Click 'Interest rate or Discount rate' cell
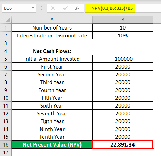Viewport: 161px width, 156px height. pyautogui.click(x=52, y=35)
